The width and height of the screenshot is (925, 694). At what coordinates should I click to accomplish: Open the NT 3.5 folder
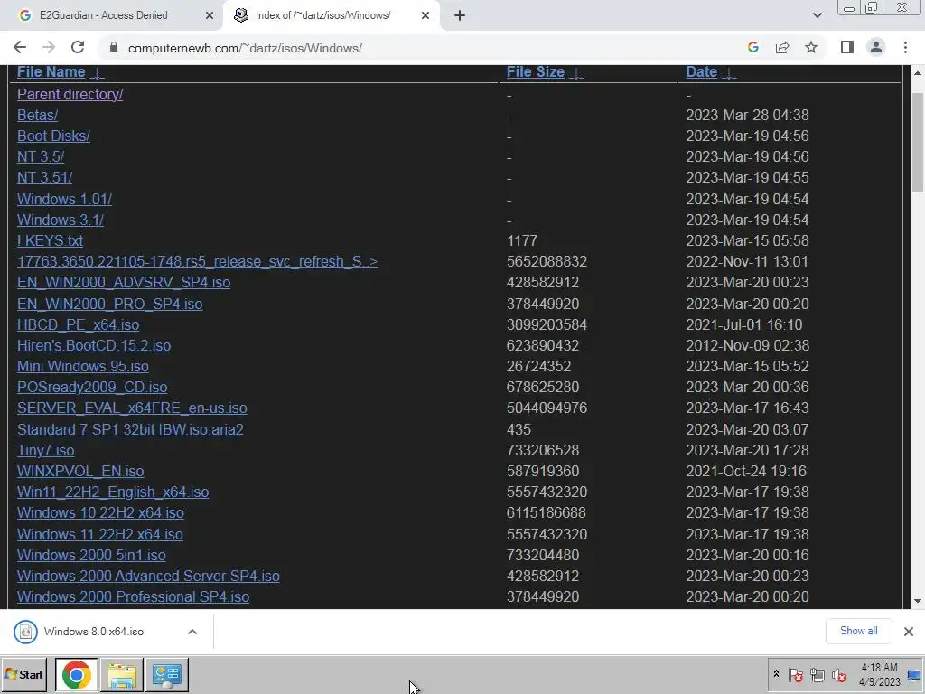tap(41, 157)
